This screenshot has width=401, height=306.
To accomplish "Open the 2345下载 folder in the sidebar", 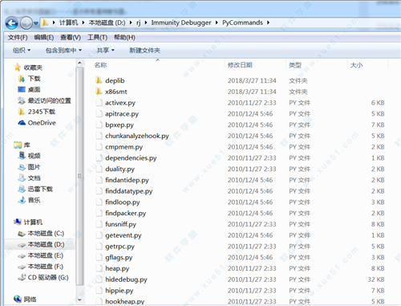I will 37,112.
